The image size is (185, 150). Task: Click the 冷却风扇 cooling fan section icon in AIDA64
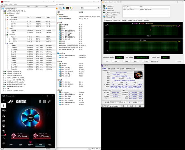(x=58, y=53)
